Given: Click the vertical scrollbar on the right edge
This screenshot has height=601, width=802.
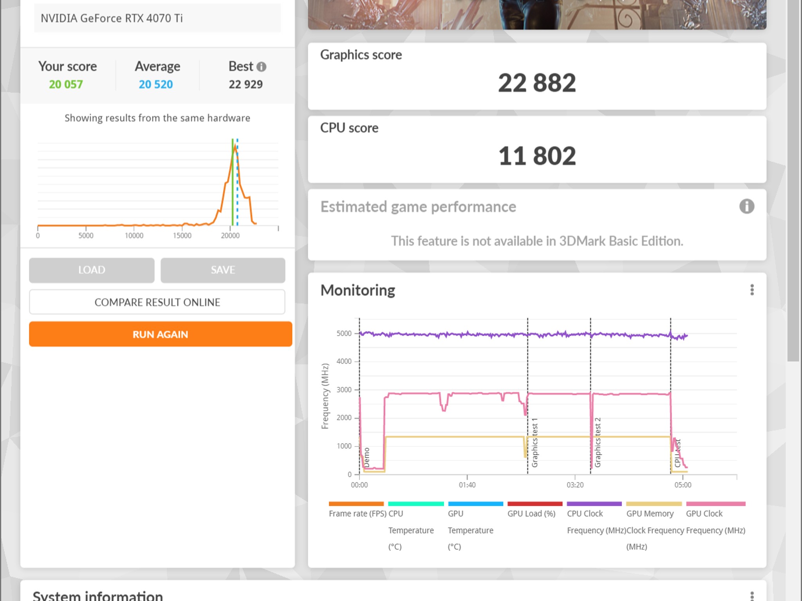Looking at the screenshot, I should [793, 180].
